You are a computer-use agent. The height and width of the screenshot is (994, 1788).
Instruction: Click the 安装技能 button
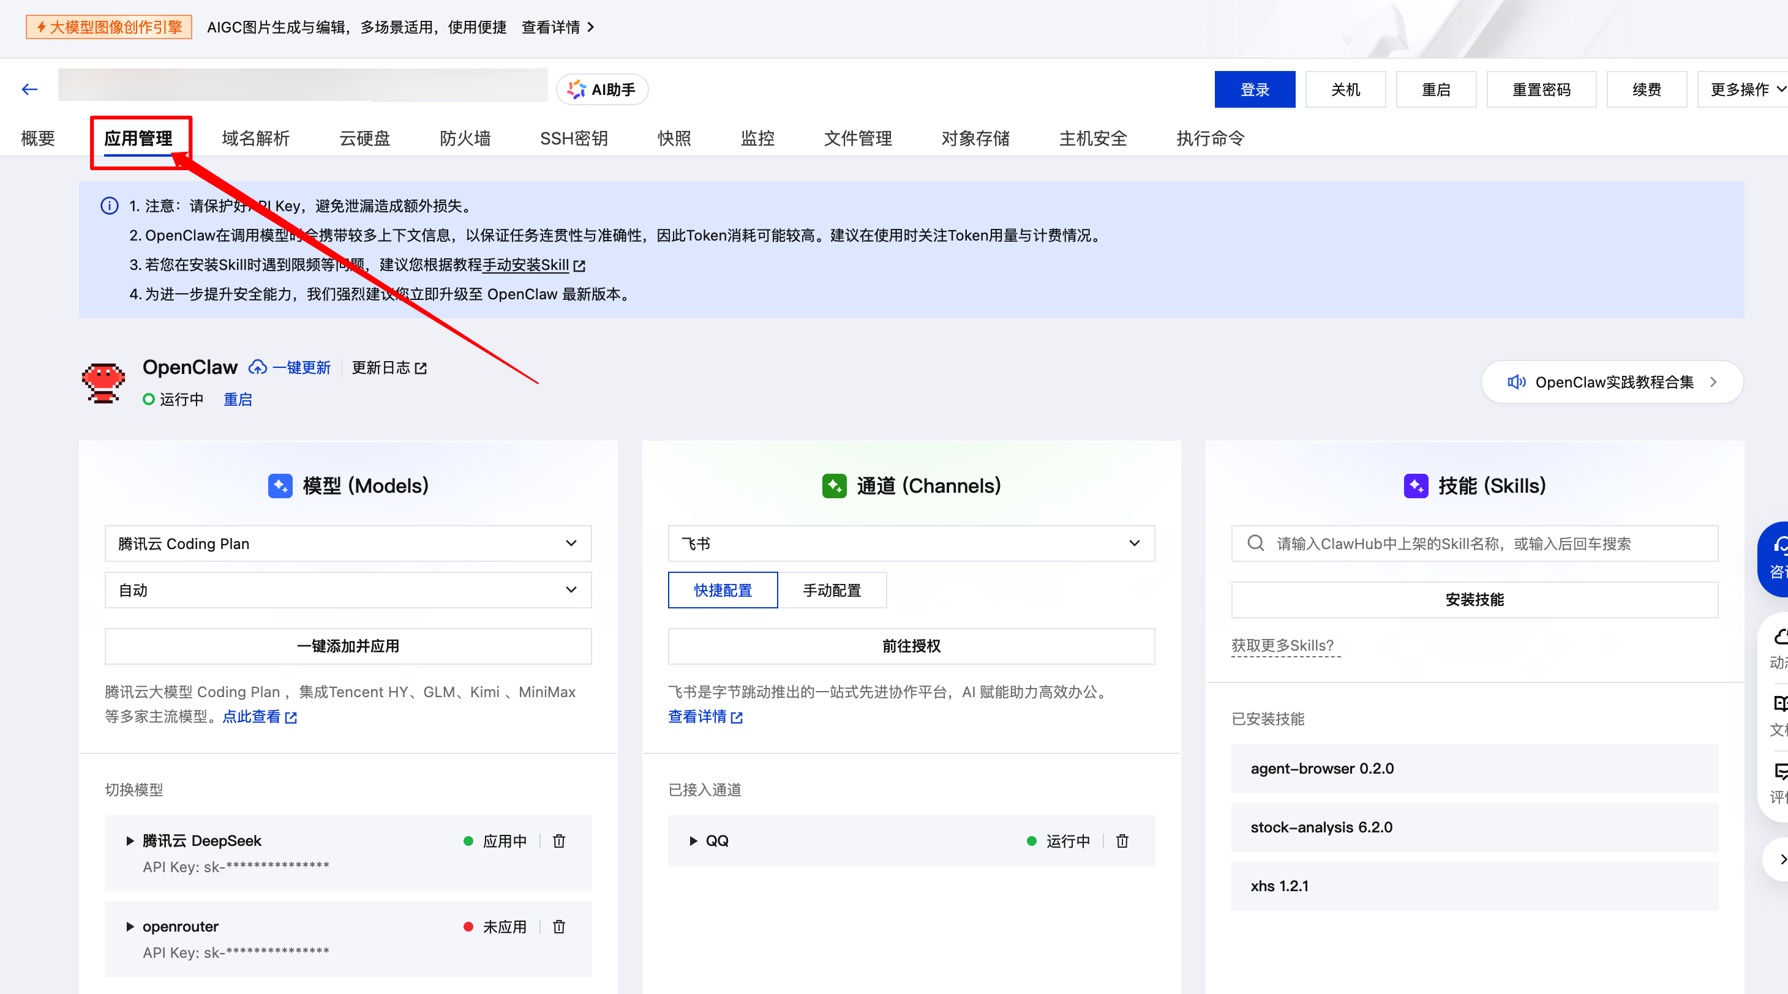tap(1474, 600)
